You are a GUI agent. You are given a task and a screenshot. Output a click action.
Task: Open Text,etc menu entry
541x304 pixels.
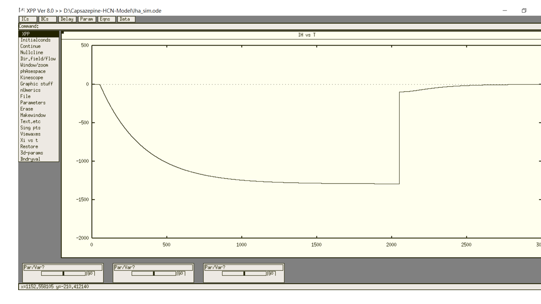pos(38,122)
